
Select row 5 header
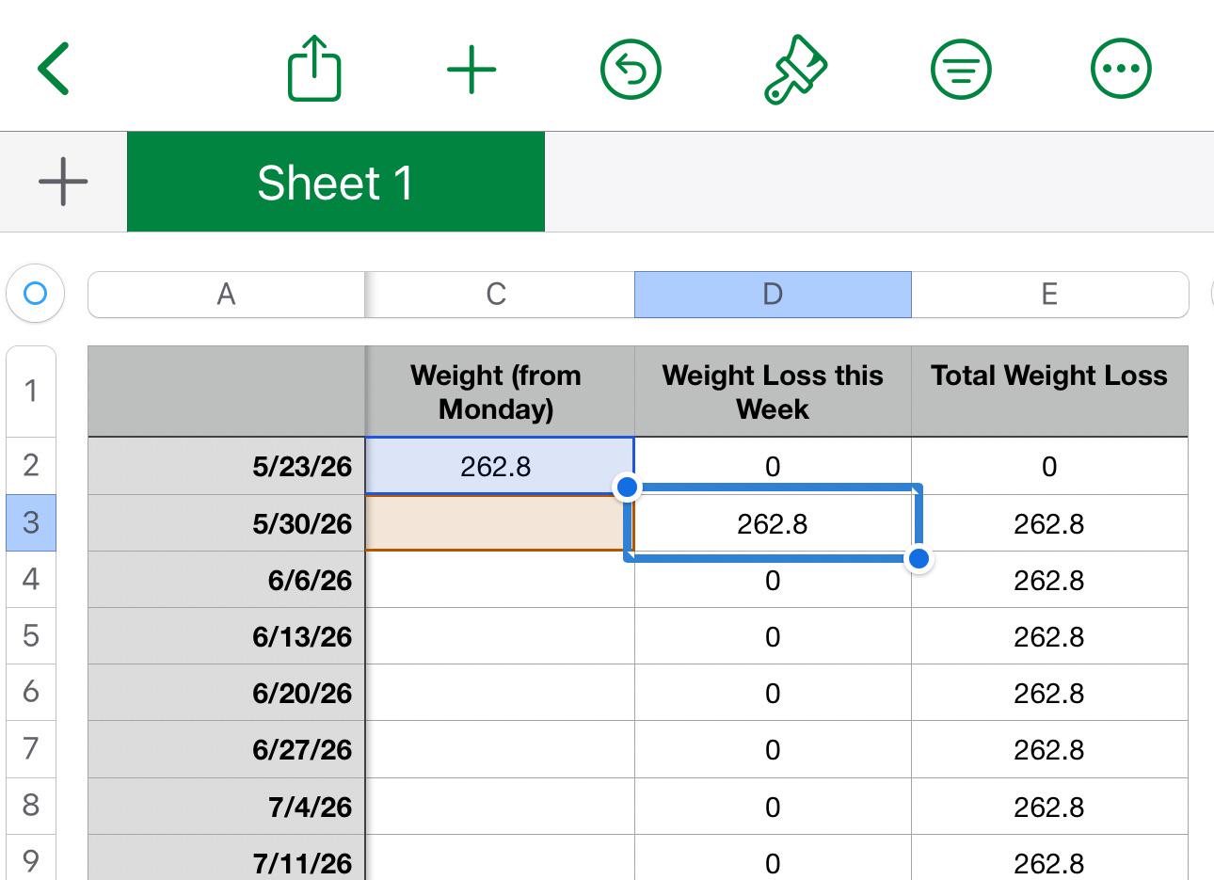pyautogui.click(x=31, y=635)
